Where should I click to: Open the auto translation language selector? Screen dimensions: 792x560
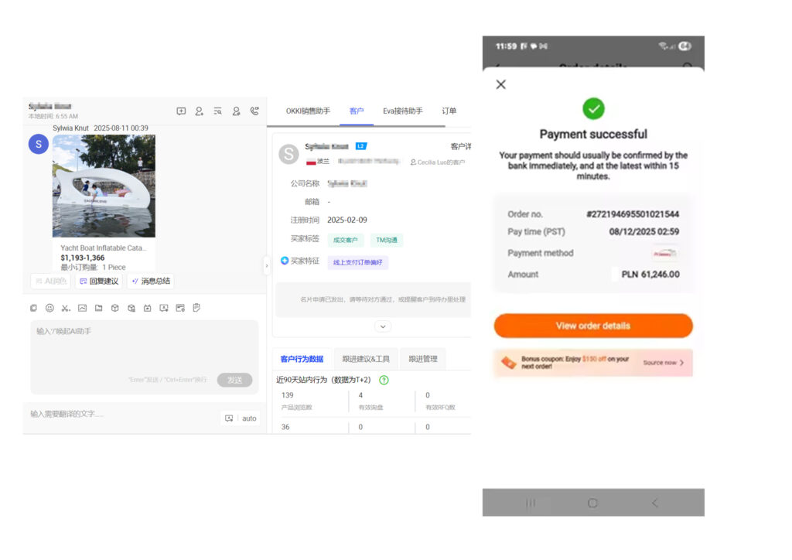[249, 418]
